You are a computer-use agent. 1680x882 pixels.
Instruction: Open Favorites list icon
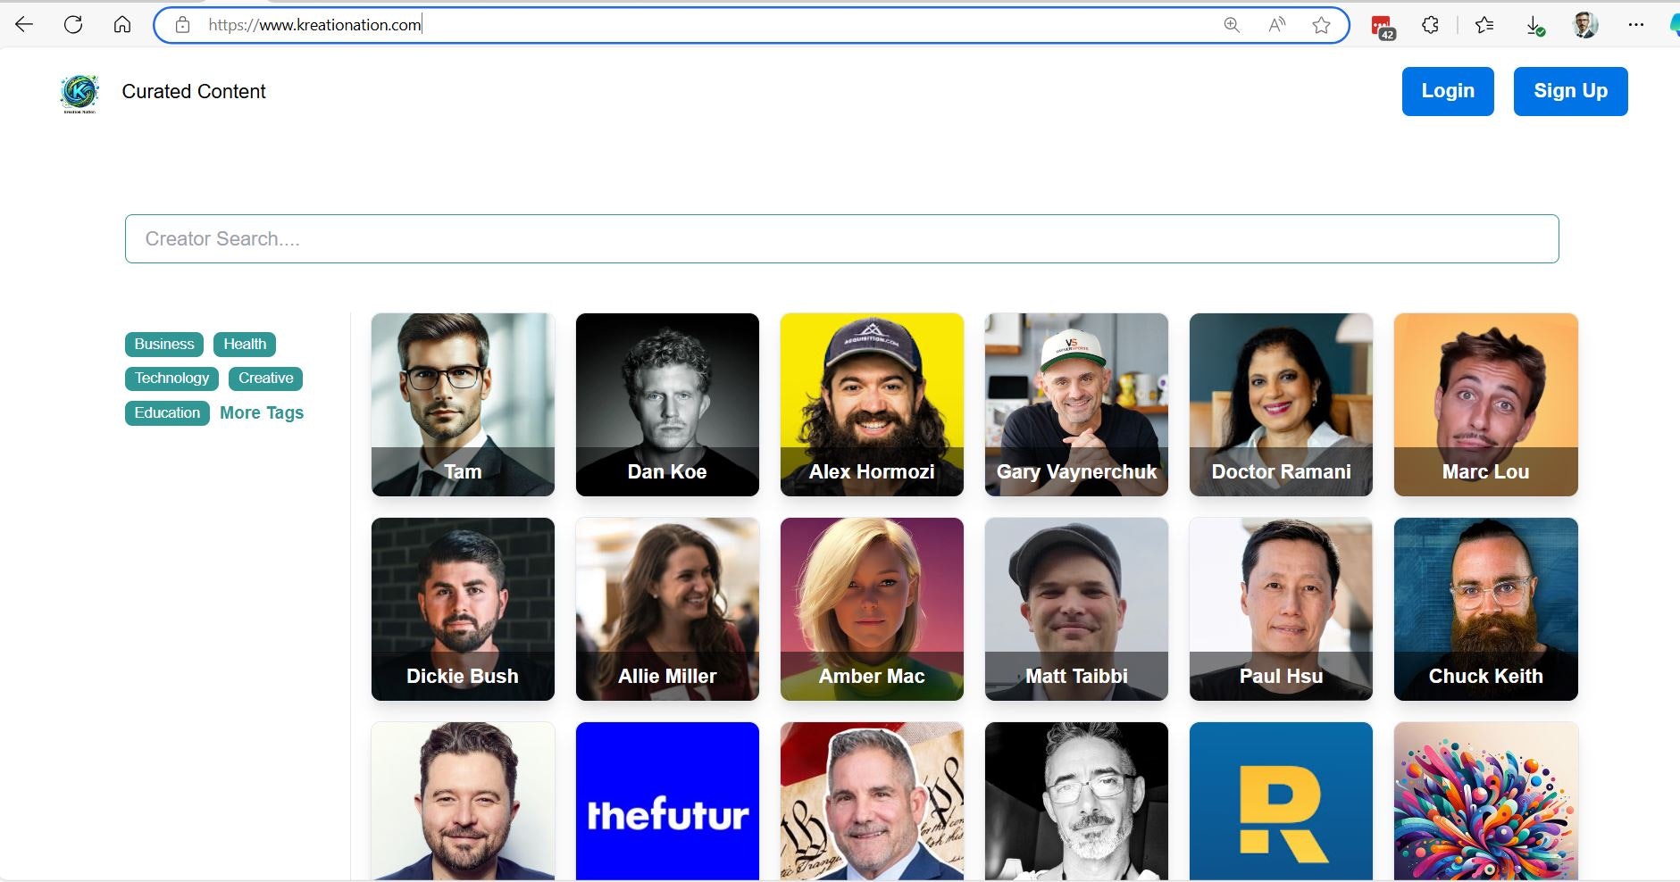[x=1484, y=25]
